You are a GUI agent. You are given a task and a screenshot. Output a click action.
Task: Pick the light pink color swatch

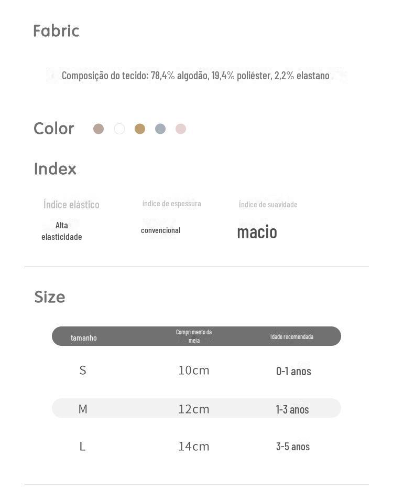[181, 129]
